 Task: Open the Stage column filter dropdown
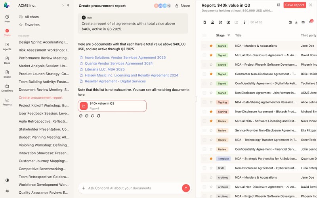(229, 35)
